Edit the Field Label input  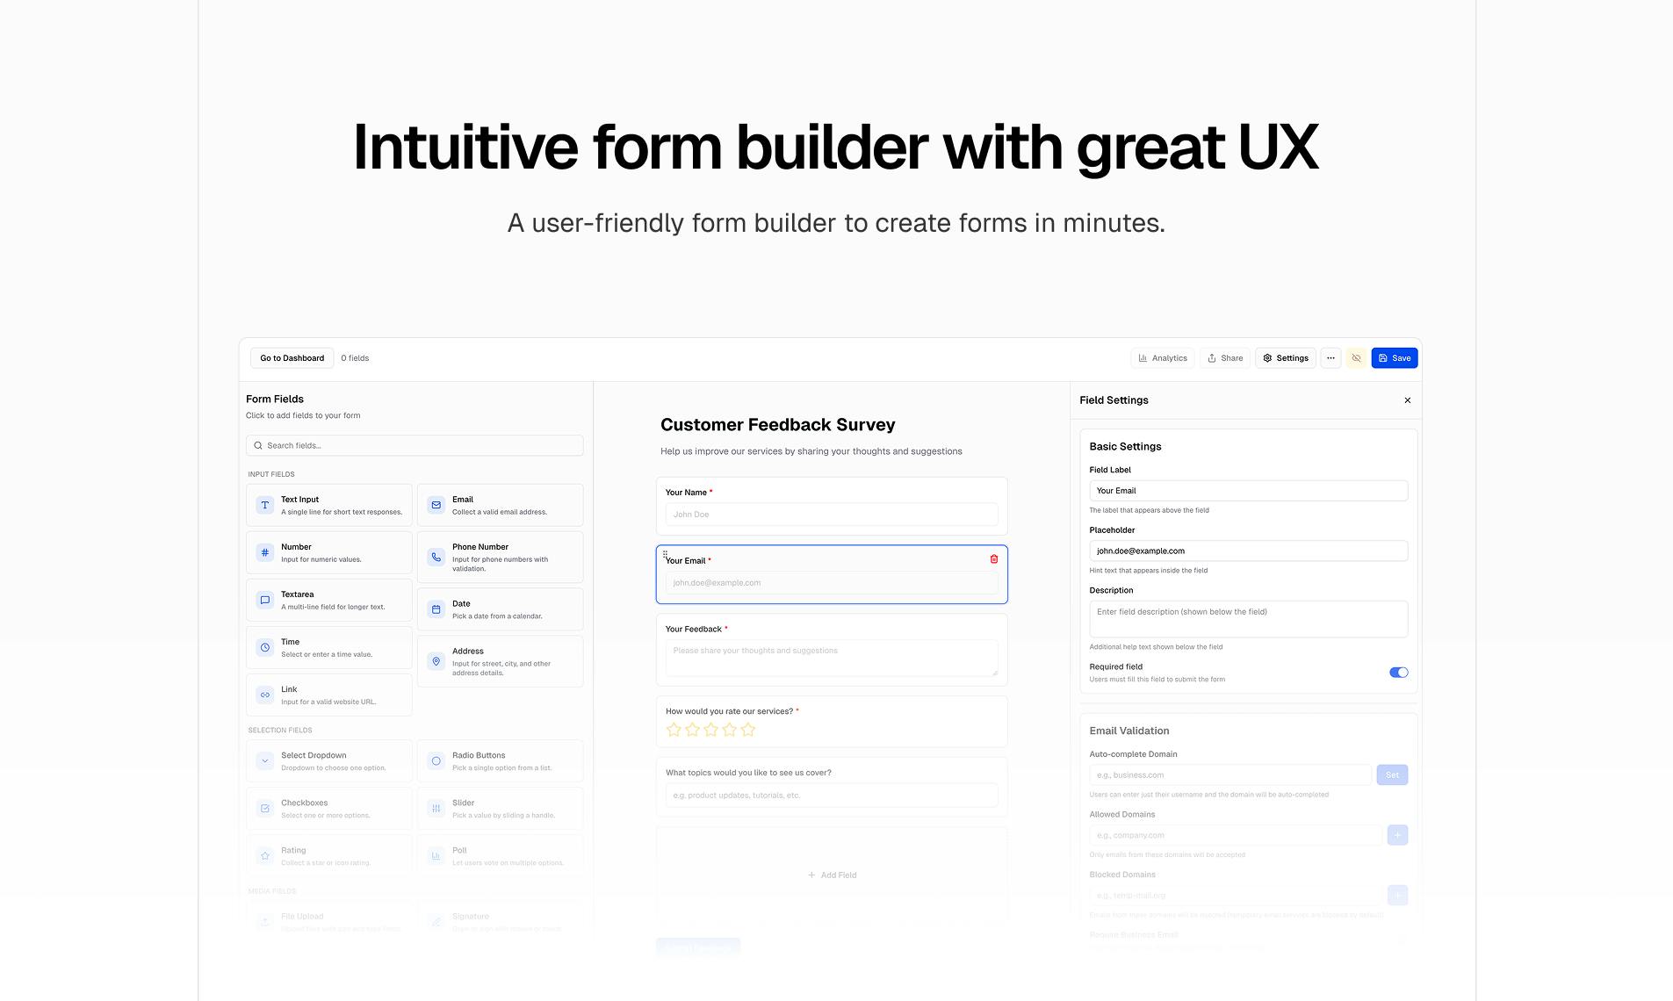pos(1248,491)
